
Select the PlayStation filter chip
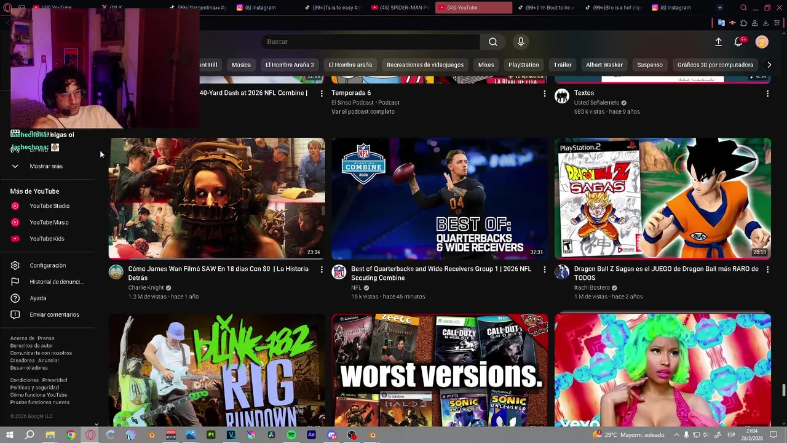[x=523, y=65]
